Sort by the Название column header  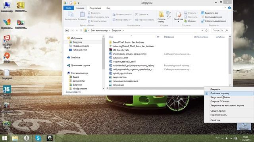pyautogui.click(x=169, y=37)
